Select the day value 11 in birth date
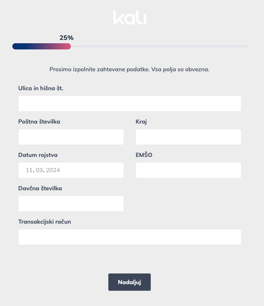Viewport: 264px width, 306px height. (29, 170)
